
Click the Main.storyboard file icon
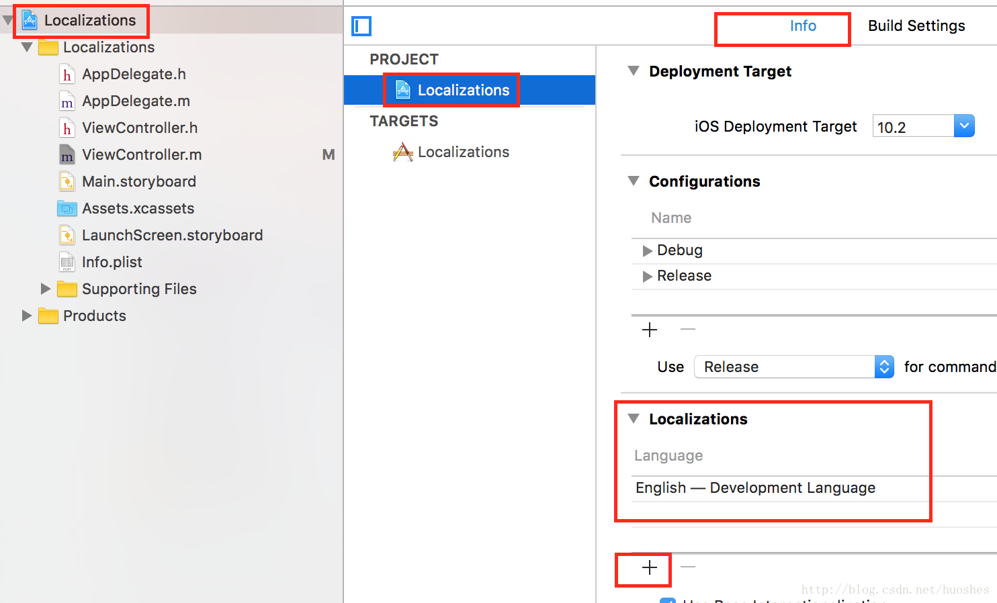point(67,181)
